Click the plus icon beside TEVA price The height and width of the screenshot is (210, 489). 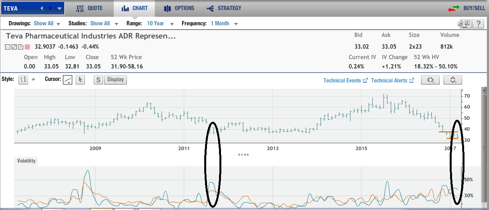pyautogui.click(x=21, y=47)
